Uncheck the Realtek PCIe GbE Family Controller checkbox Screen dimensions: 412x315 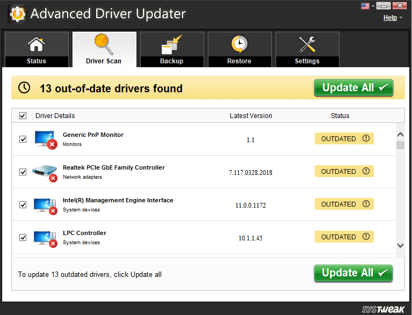pyautogui.click(x=23, y=172)
